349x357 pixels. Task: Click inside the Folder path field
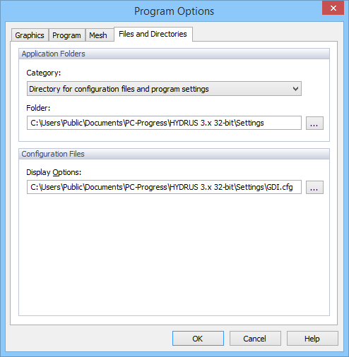tap(164, 123)
